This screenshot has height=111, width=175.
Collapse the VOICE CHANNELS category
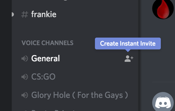point(47,43)
